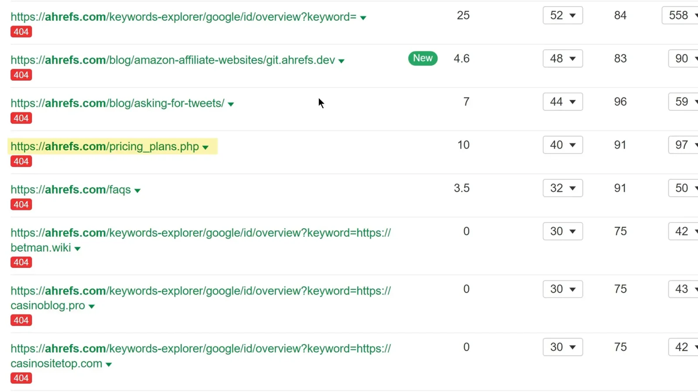Open the ahrefs.com/pricing_plans.php link

click(105, 146)
